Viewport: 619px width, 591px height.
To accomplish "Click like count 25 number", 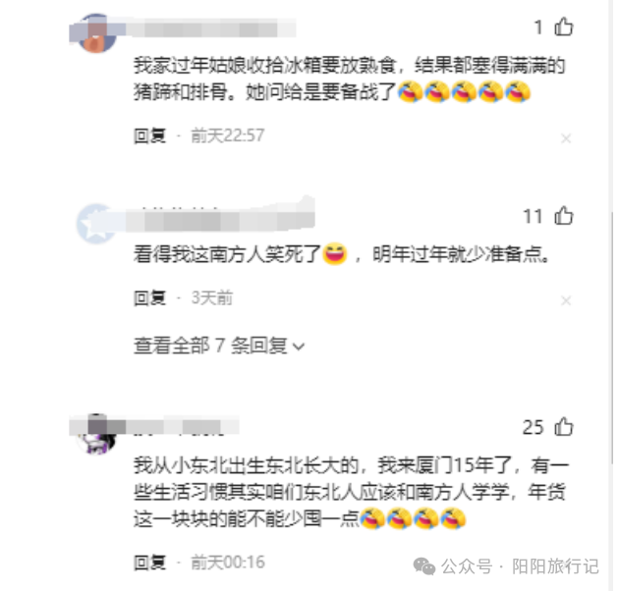I will point(533,427).
